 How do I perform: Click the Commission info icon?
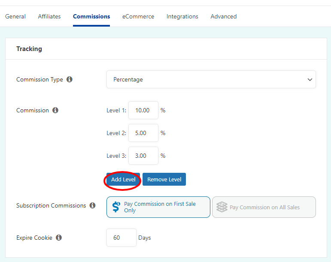pyautogui.click(x=55, y=110)
